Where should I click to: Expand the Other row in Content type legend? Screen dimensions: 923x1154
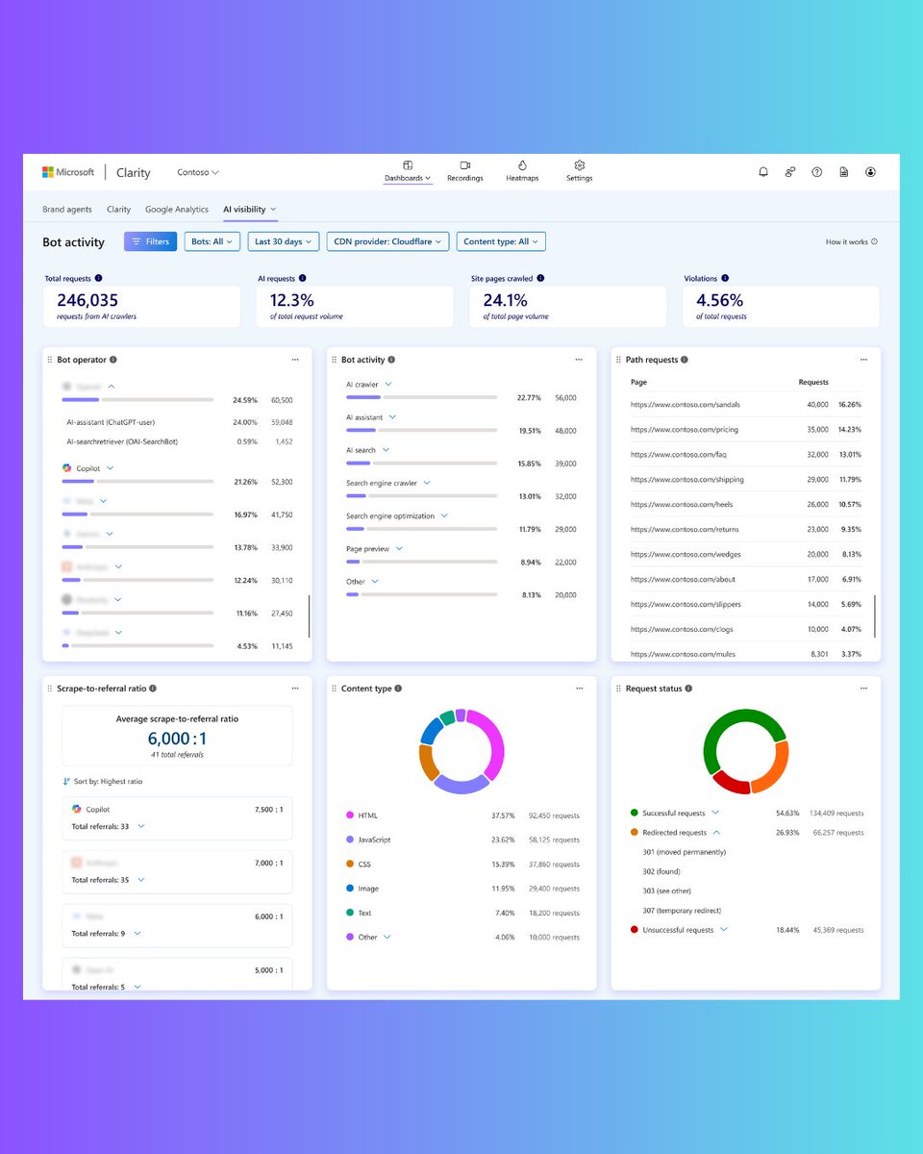[387, 937]
